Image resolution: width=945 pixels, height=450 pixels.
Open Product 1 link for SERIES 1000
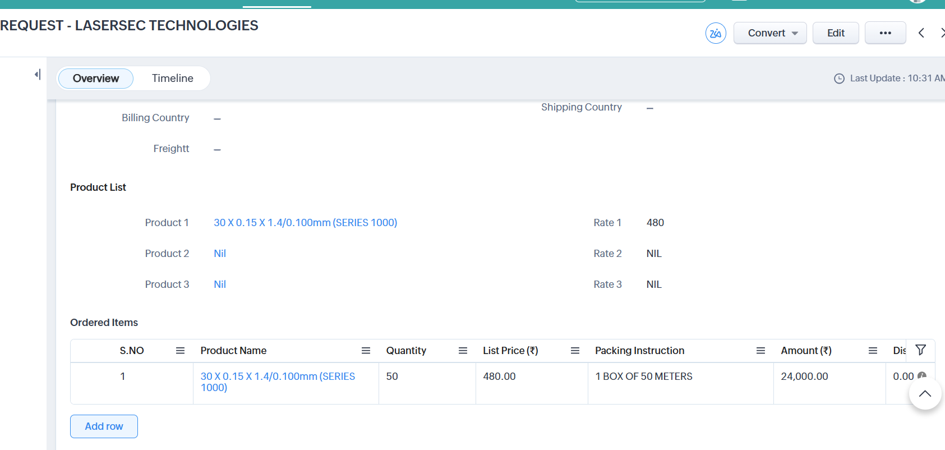[x=305, y=223]
